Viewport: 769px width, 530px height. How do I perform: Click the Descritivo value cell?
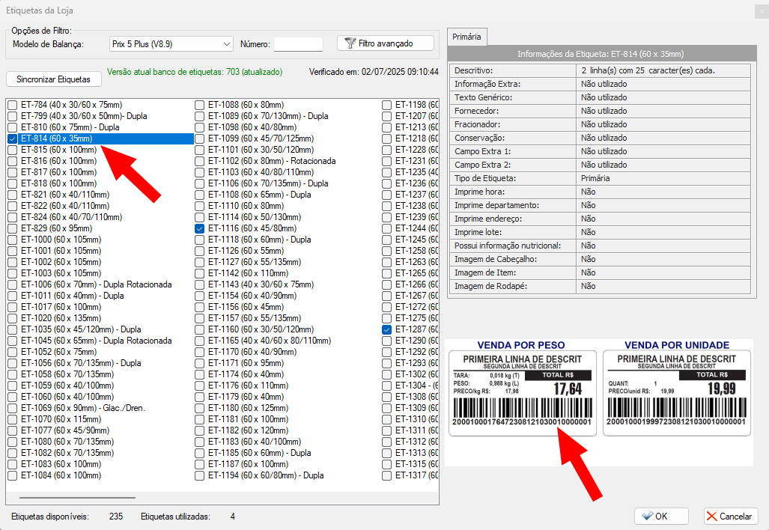coord(663,70)
